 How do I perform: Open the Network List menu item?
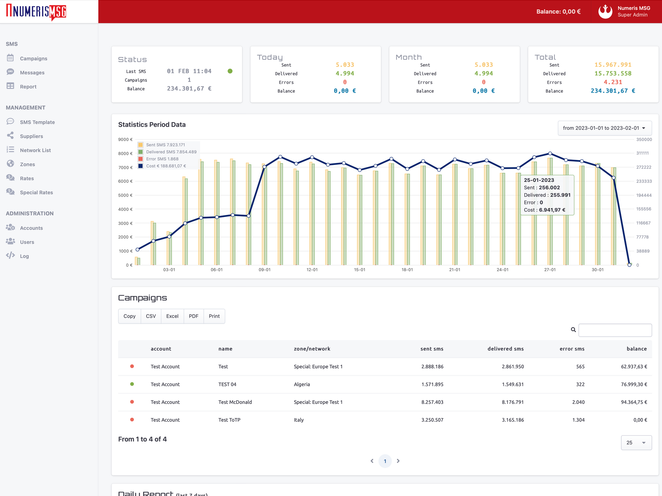(x=35, y=150)
